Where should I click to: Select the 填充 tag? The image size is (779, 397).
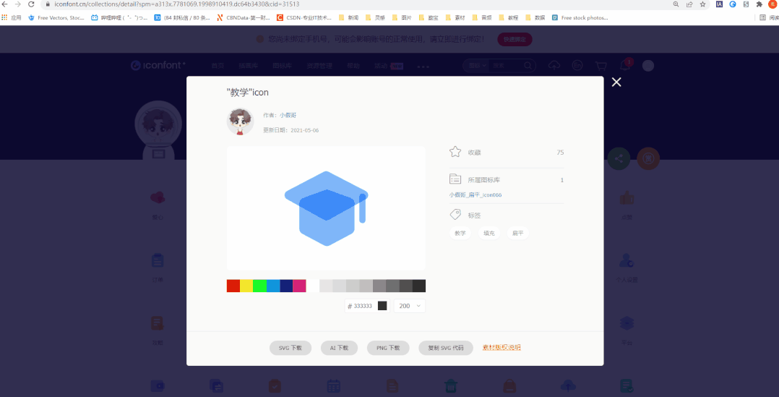[489, 233]
